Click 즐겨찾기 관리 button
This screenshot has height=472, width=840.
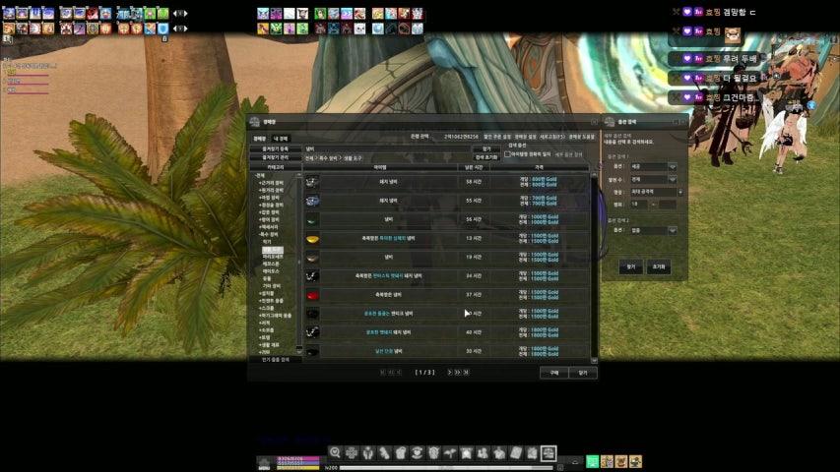coord(276,158)
